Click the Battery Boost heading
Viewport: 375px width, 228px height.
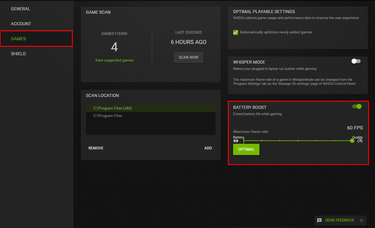(250, 107)
